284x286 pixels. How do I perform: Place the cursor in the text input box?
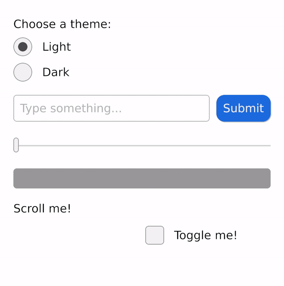111,108
